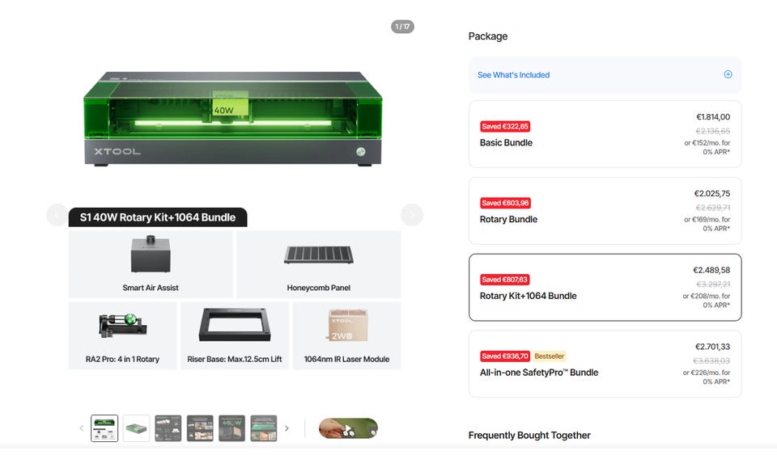Select the Basic Bundle package
The image size is (777, 455).
605,134
